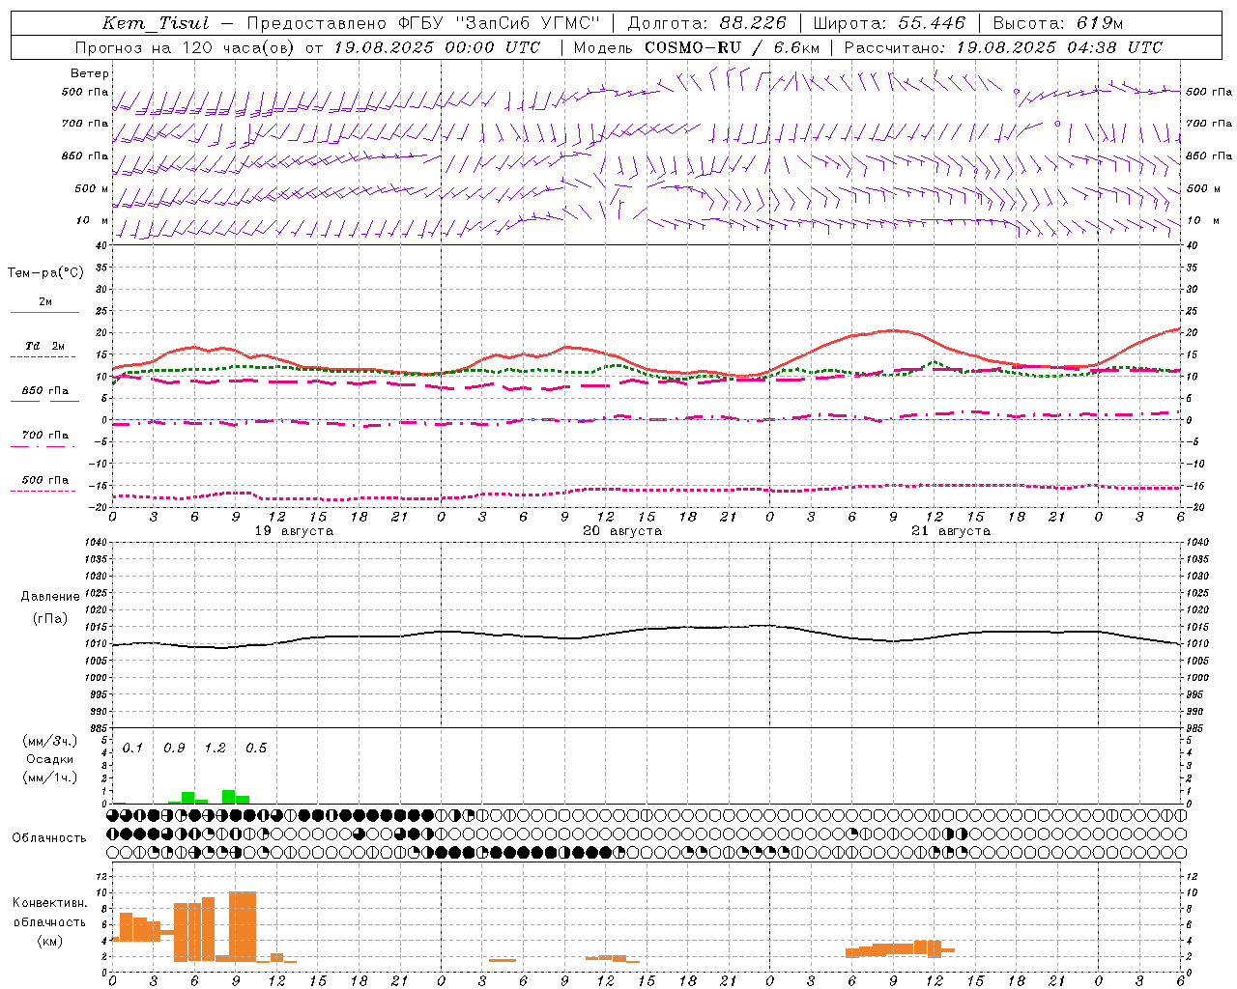Select the text Предоставлено ФГБУ "ЗапСиб УГМС"

pyautogui.click(x=423, y=23)
